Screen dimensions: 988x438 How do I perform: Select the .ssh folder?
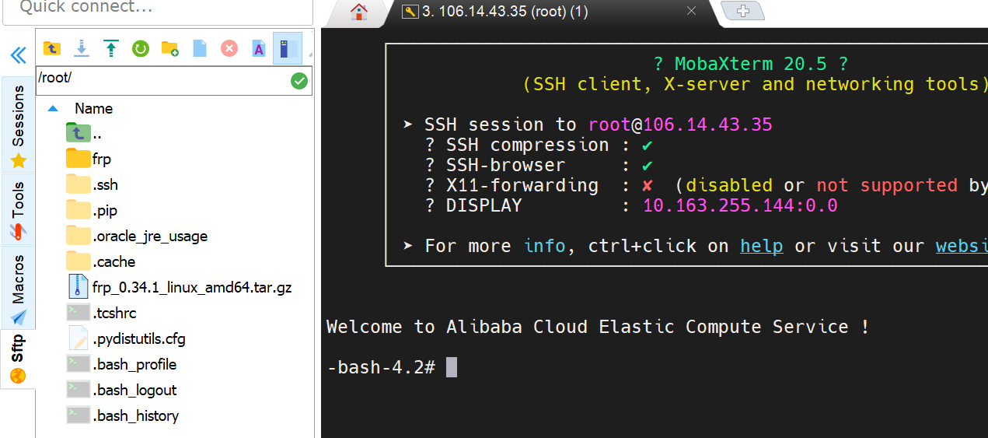point(92,184)
